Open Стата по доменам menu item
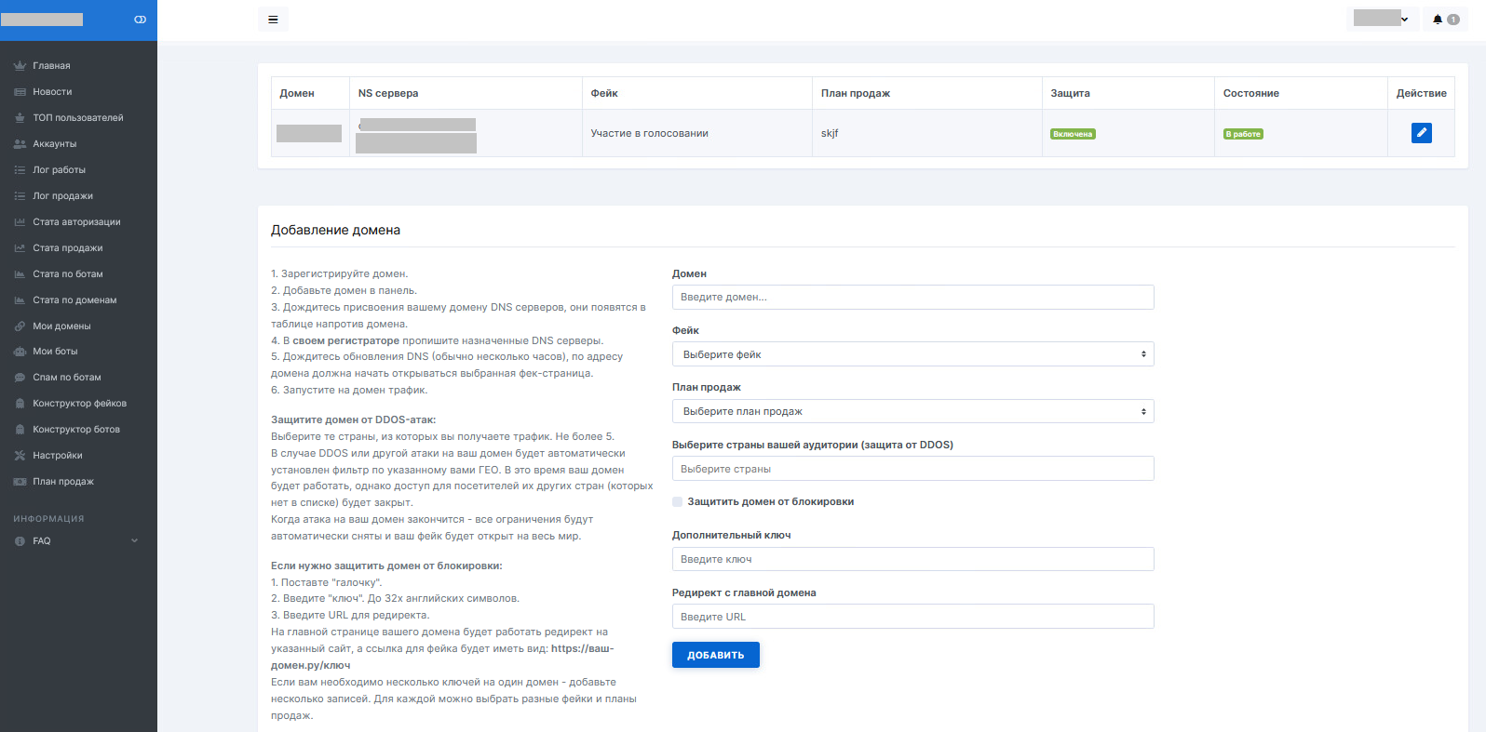 [74, 300]
